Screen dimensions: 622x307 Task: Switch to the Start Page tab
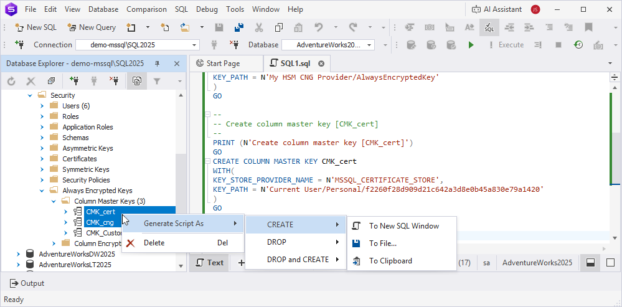tap(224, 64)
